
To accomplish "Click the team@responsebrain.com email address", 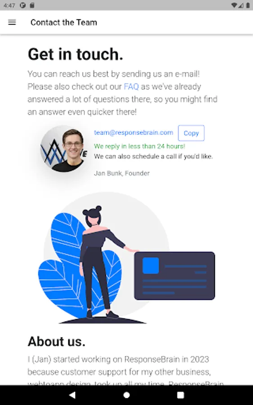I will [x=133, y=132].
